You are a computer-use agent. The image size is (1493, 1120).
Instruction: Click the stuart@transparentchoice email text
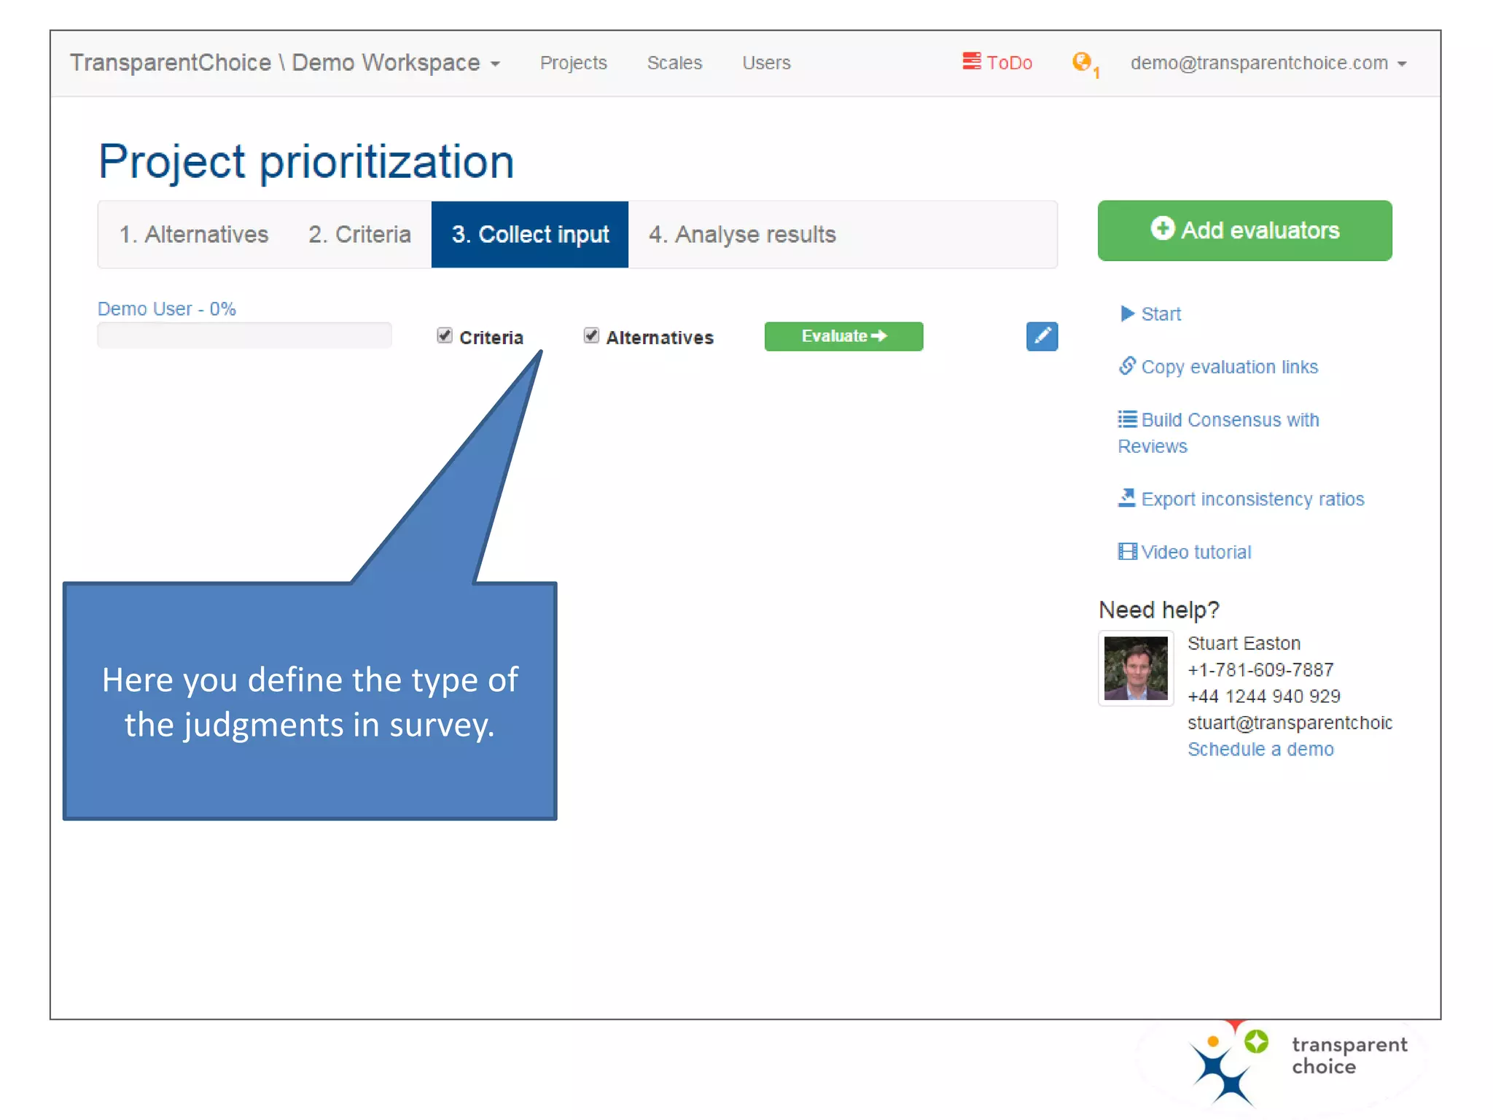pyautogui.click(x=1290, y=723)
